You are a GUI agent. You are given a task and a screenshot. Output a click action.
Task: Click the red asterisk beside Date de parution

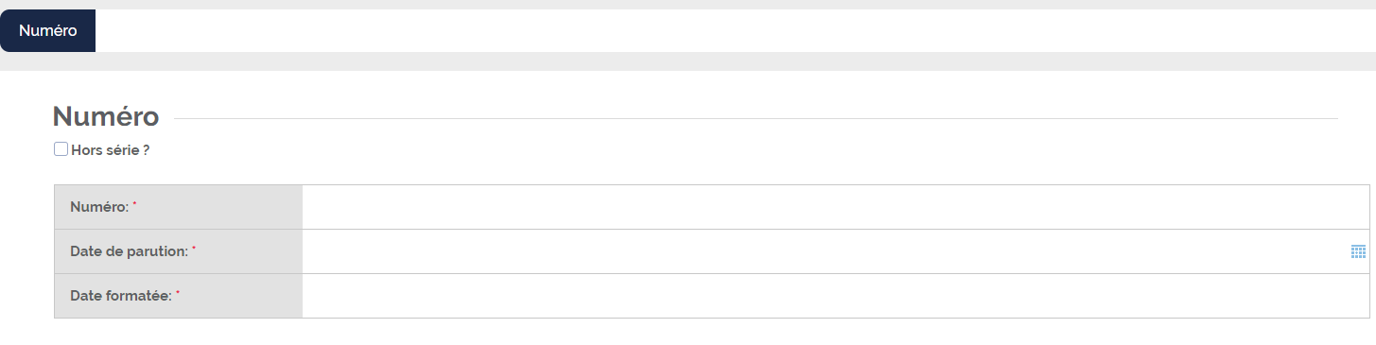[x=194, y=248]
